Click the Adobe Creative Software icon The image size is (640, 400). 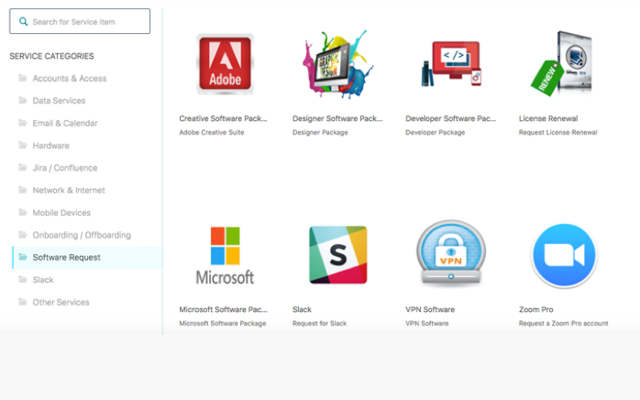click(x=225, y=64)
